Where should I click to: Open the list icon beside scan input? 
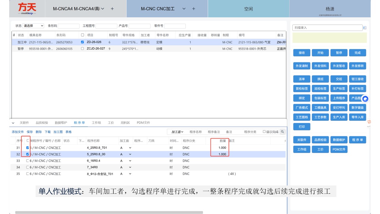pyautogui.click(x=365, y=28)
